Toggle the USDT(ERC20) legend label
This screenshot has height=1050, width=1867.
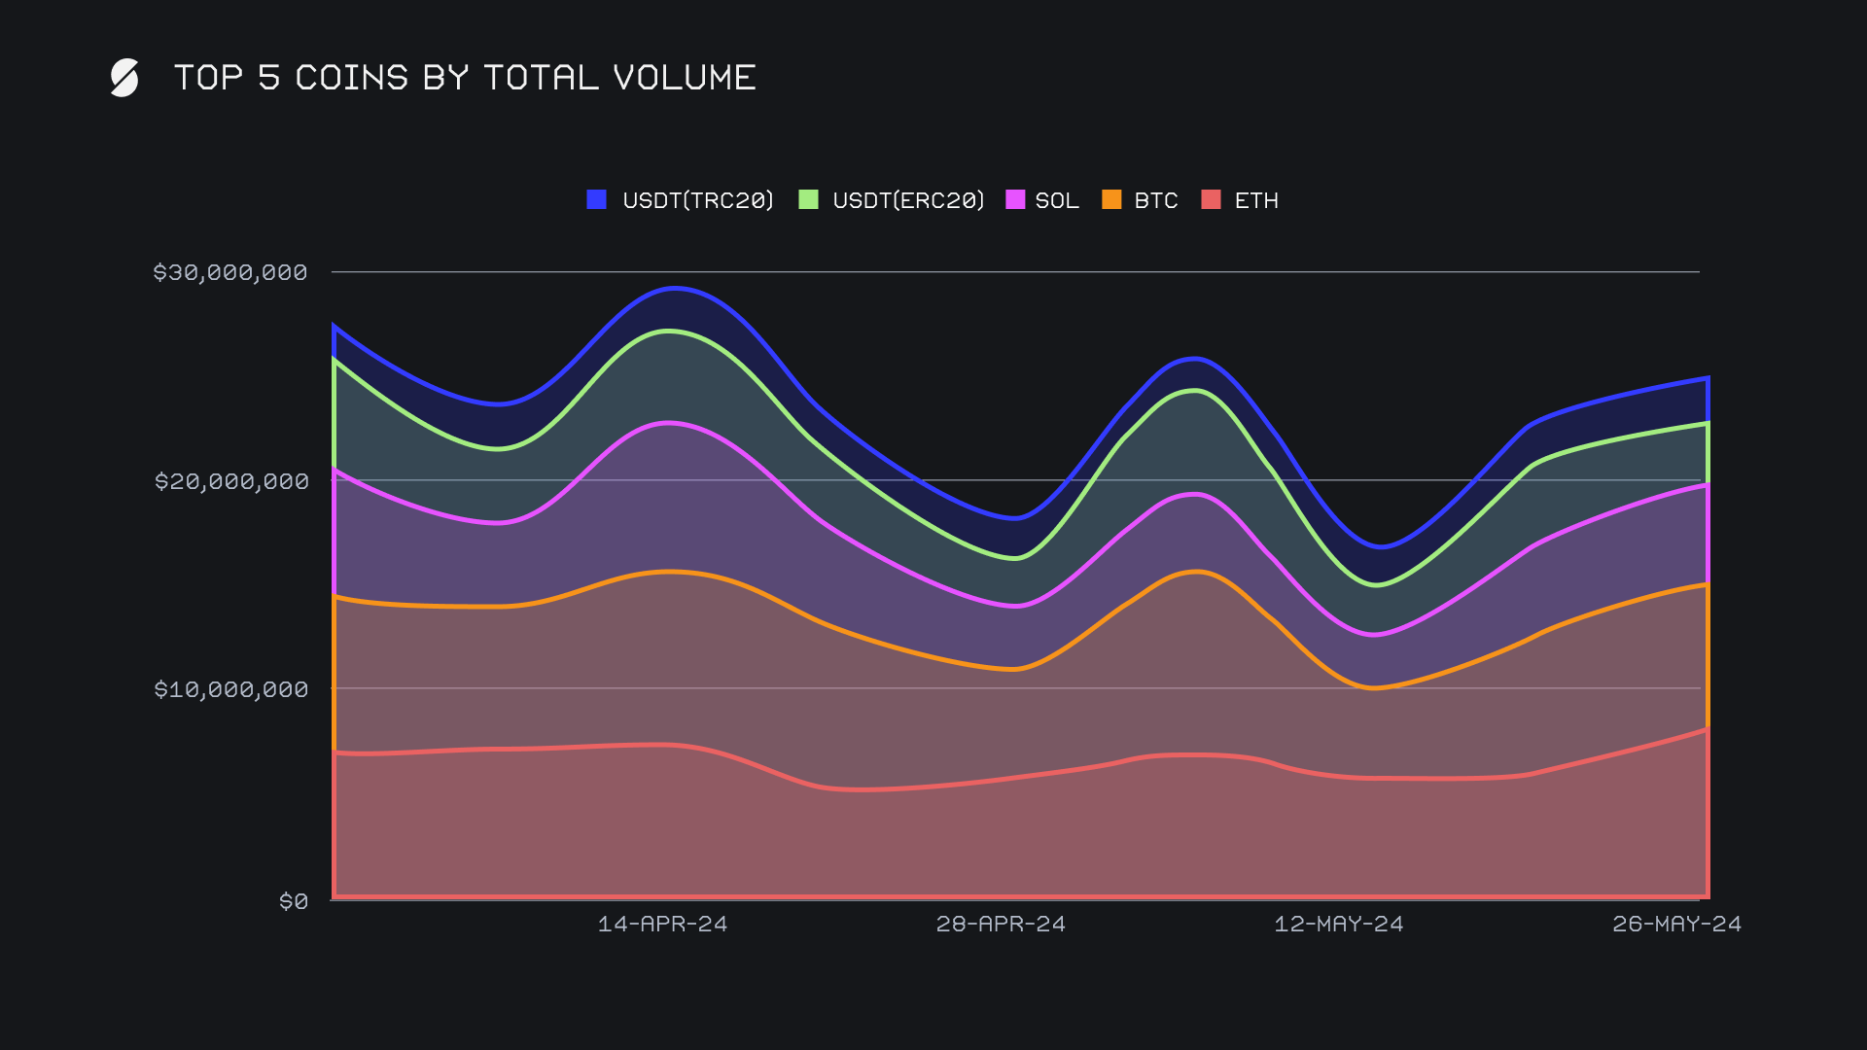coord(908,200)
